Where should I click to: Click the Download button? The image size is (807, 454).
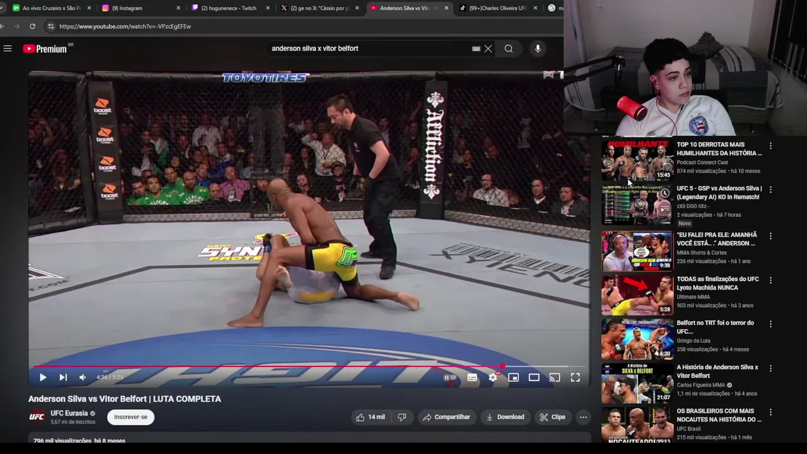pyautogui.click(x=505, y=417)
